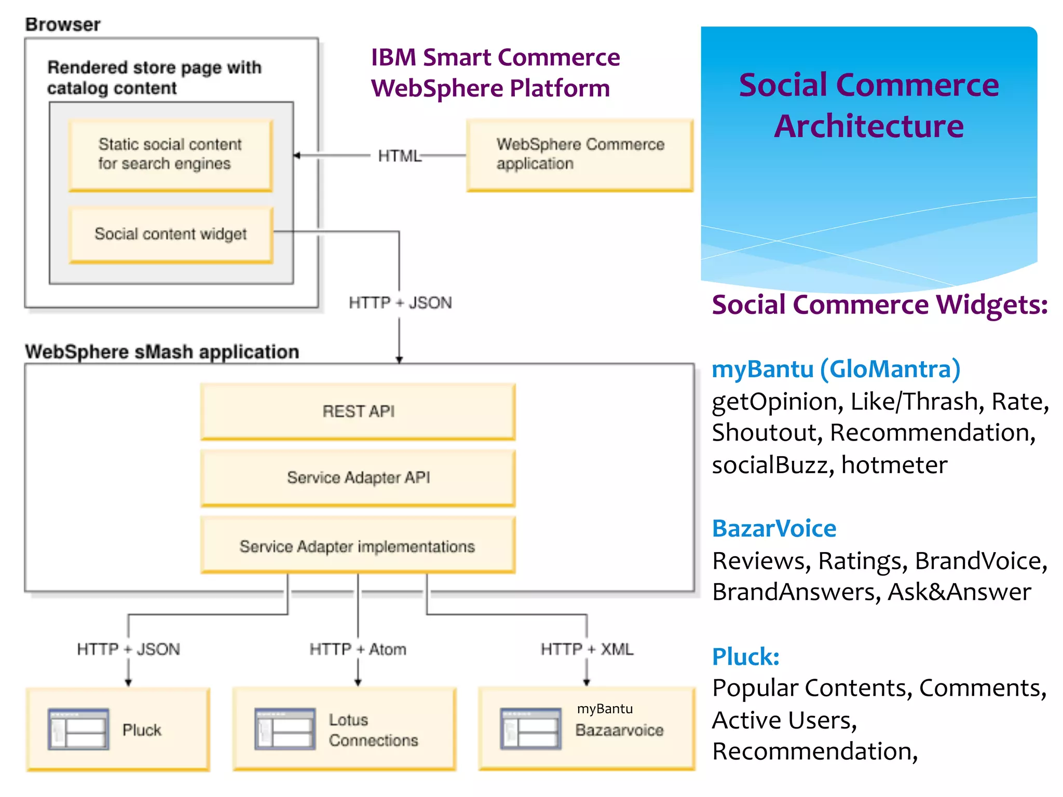Click the 'Social Commerce Architecture' title
The image size is (1063, 797).
[869, 105]
